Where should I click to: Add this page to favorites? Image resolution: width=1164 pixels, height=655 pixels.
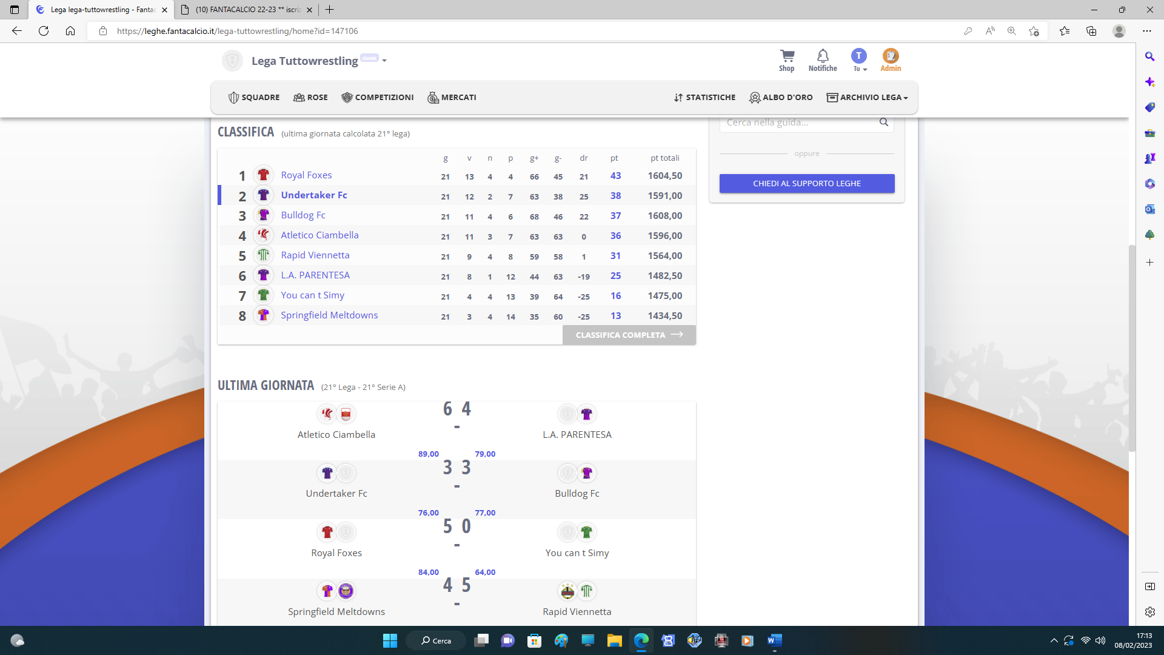(1034, 31)
